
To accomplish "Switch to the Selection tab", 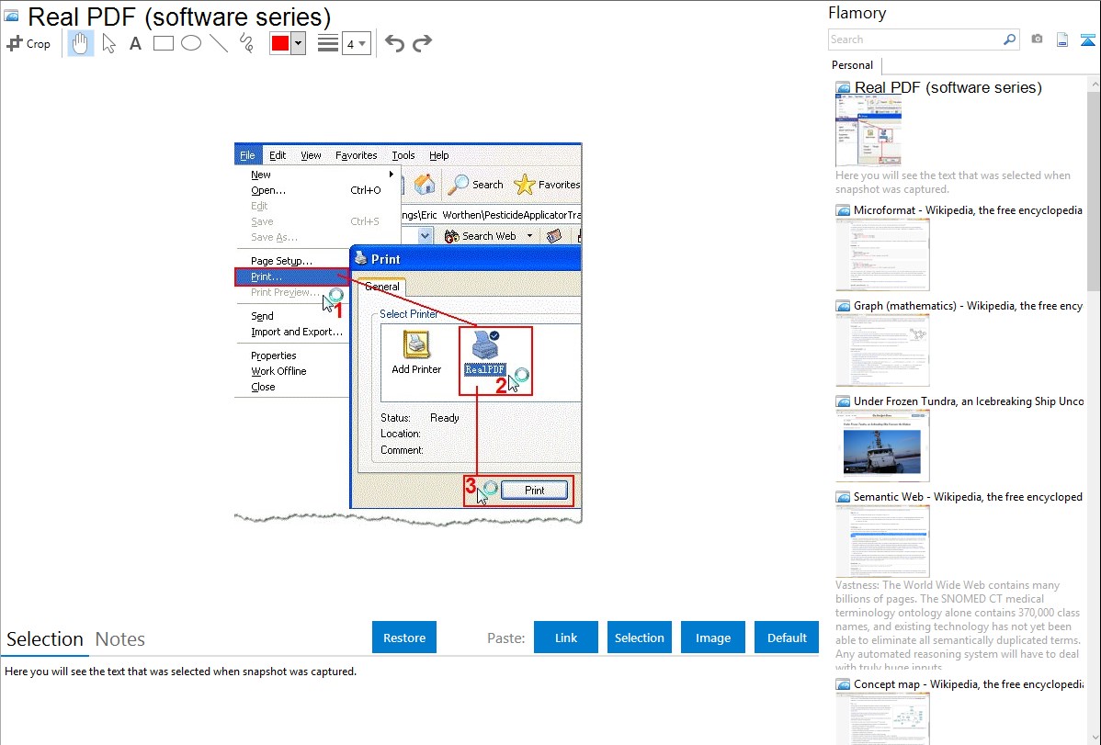I will pos(45,639).
